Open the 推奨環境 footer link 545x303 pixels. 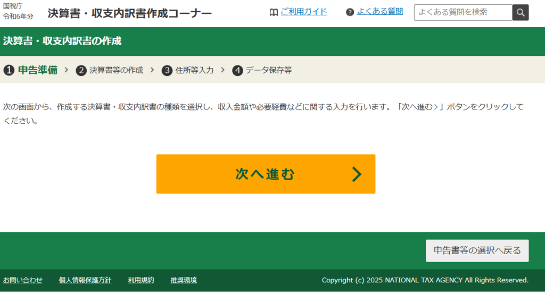tap(184, 280)
